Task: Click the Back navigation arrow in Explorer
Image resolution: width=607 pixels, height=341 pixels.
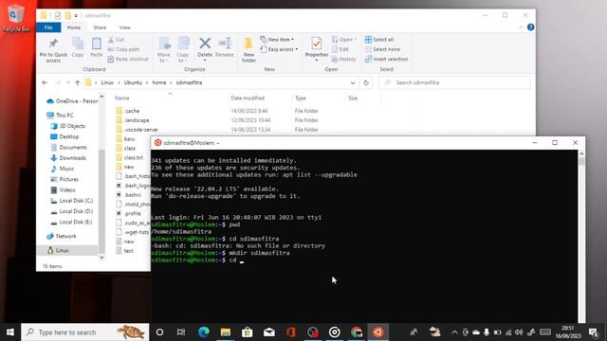Action: coord(45,82)
